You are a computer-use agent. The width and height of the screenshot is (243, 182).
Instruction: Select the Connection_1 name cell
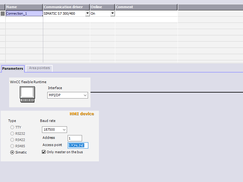(x=24, y=13)
